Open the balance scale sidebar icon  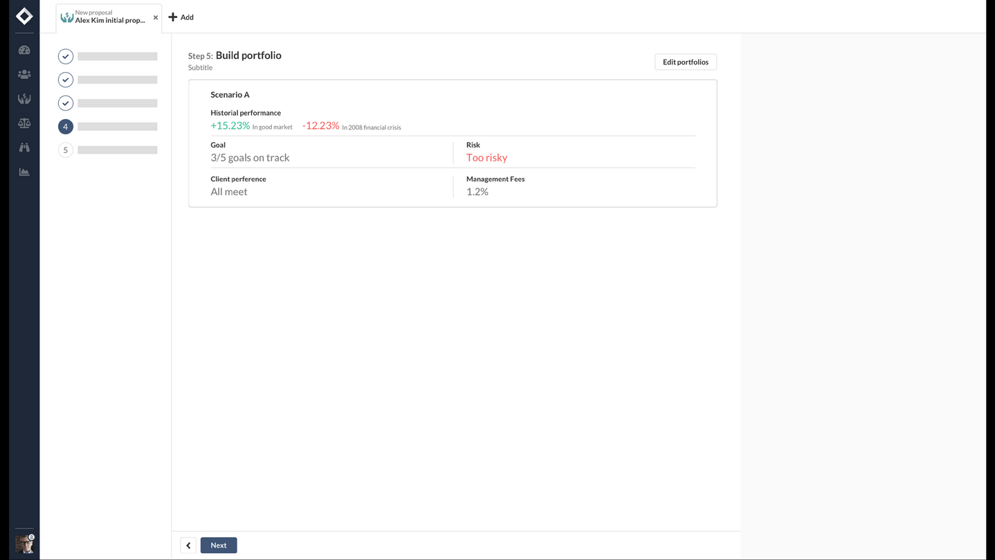click(24, 123)
